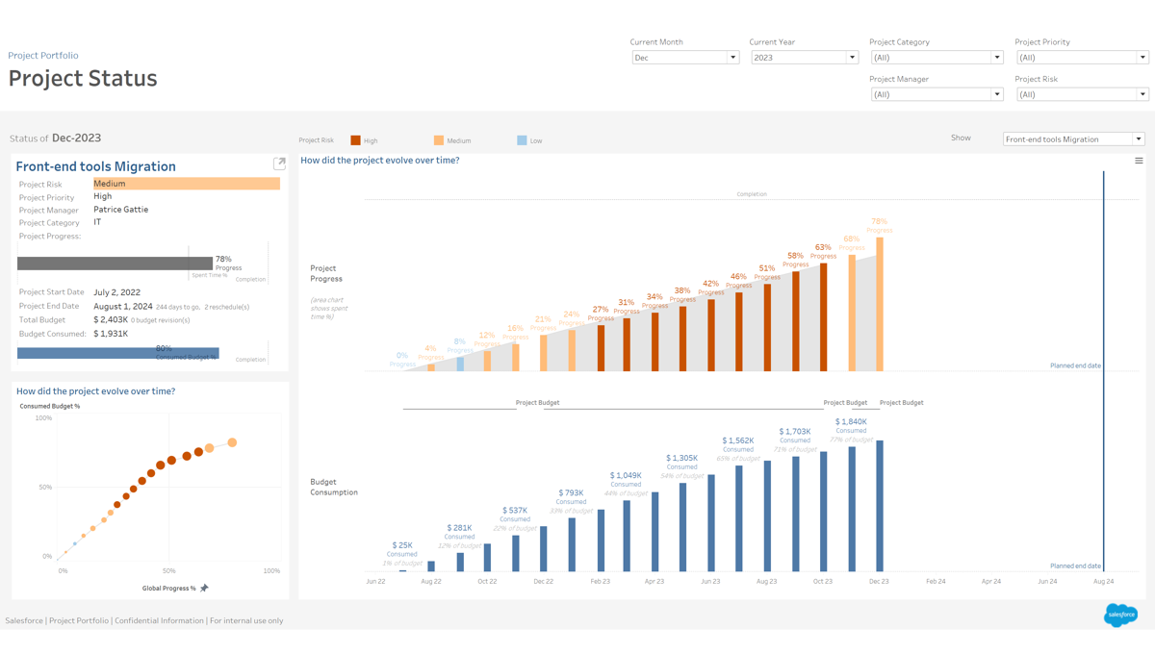Click the gray 78% project progress bar
This screenshot has height=654, width=1155.
tap(115, 264)
